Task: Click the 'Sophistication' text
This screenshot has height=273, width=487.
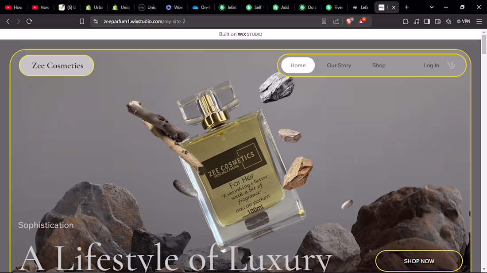Action: (x=46, y=225)
